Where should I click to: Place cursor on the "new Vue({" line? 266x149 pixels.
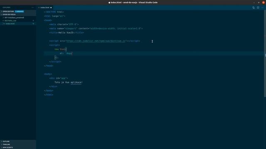[61, 49]
